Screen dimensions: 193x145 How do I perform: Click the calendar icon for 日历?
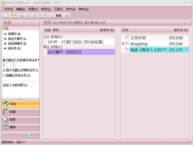coord(6,112)
